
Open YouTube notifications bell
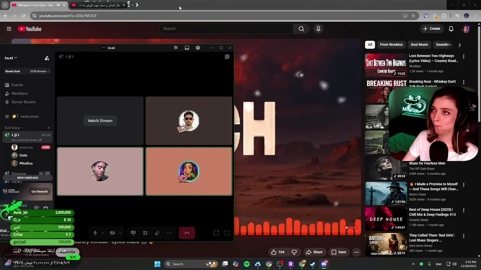coord(451,29)
